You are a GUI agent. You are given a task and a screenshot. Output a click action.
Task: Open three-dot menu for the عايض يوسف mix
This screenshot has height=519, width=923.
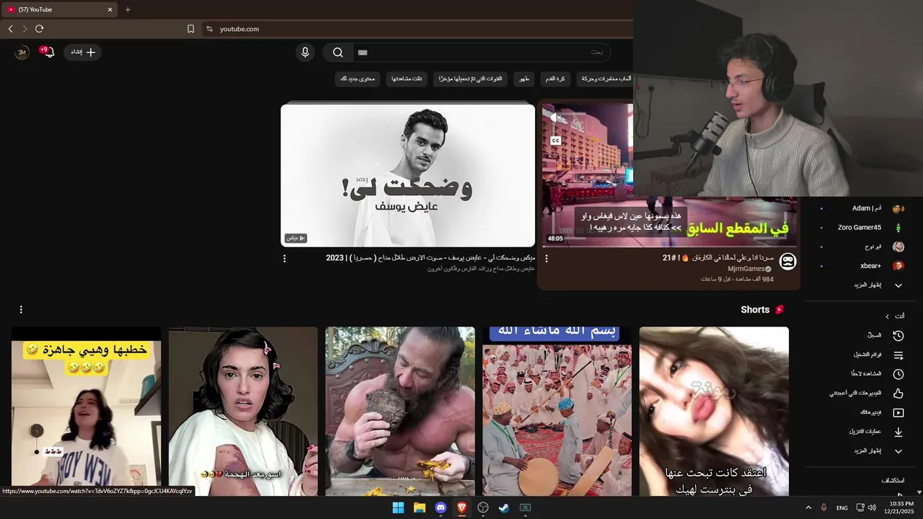[x=284, y=258]
